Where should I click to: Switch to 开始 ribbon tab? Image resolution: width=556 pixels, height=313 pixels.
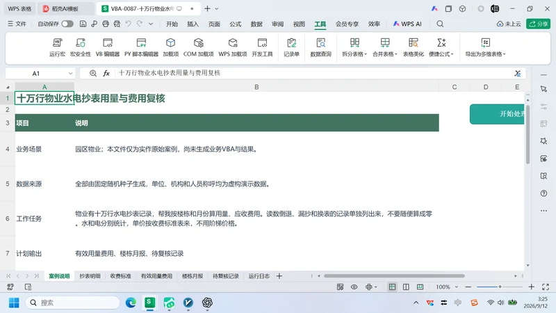point(172,24)
